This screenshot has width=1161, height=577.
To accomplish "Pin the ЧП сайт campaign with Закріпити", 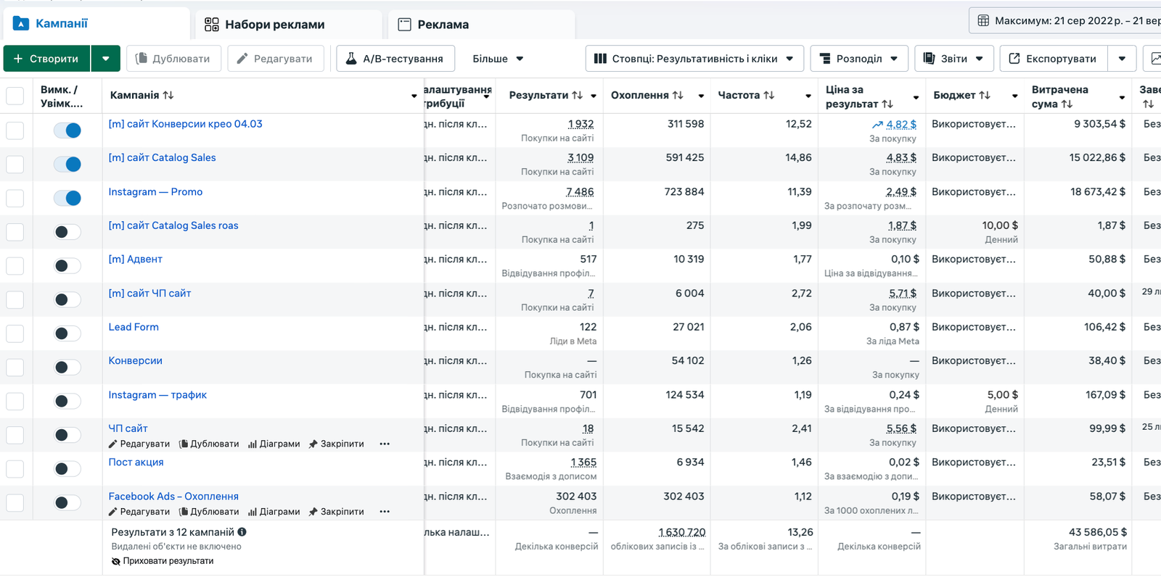I will click(x=336, y=444).
